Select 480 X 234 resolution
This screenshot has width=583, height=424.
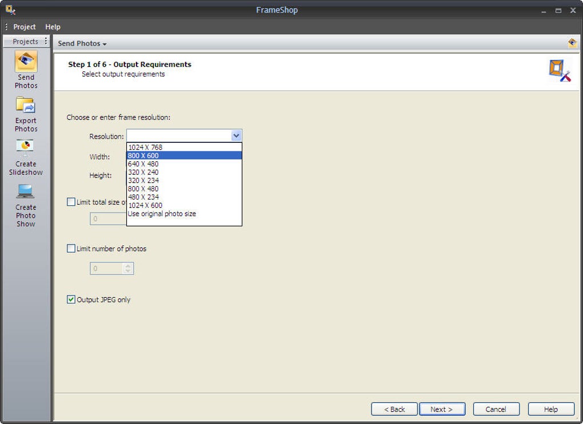pos(184,197)
